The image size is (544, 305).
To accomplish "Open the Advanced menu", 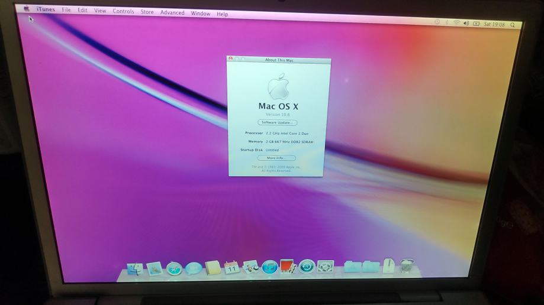I will (172, 12).
